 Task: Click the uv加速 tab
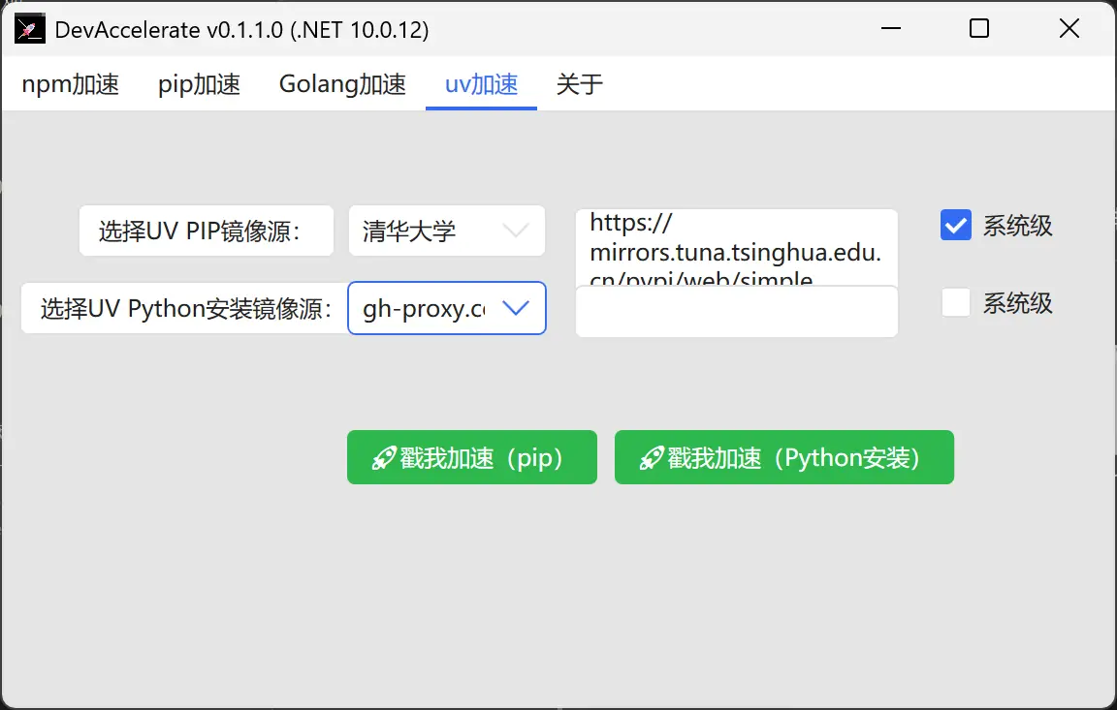(481, 84)
